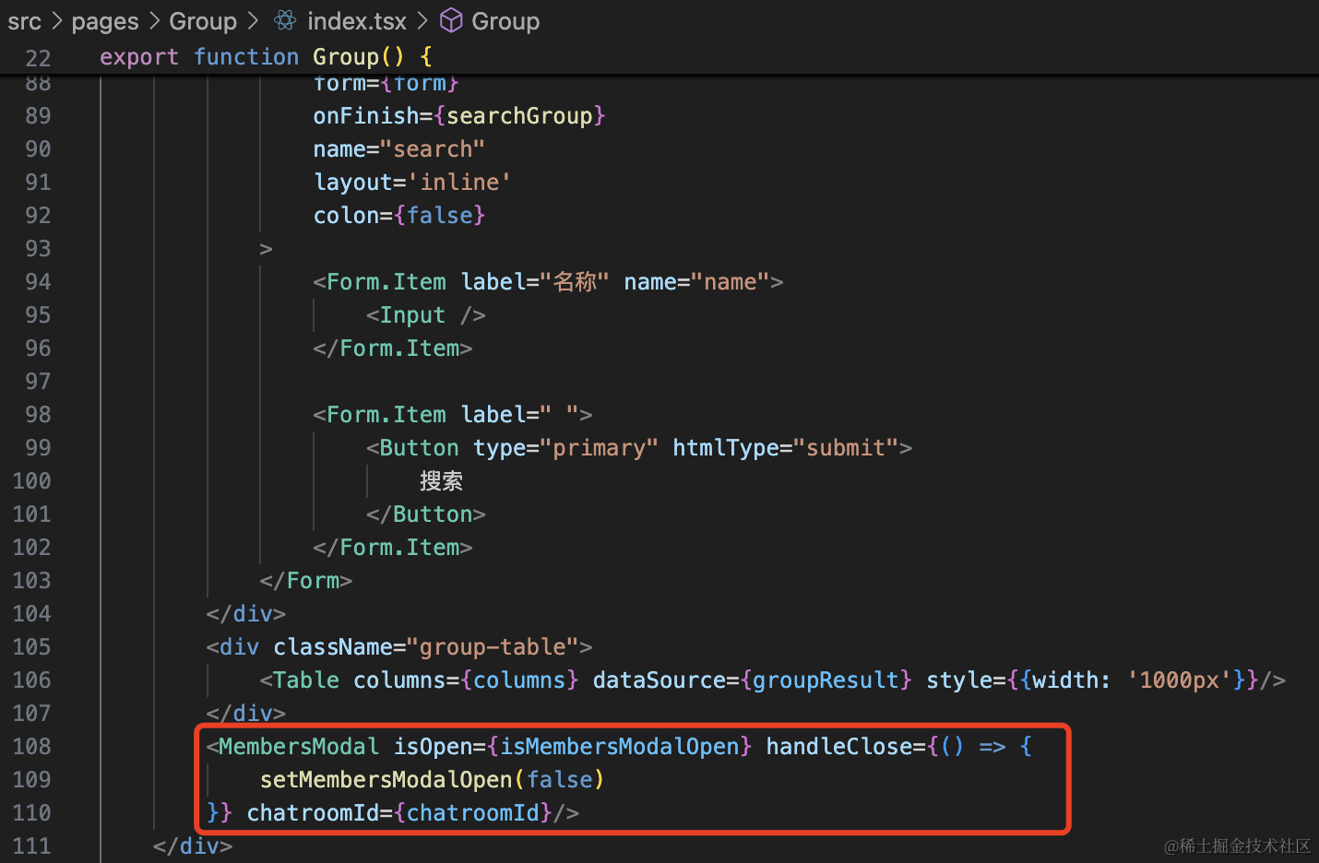The width and height of the screenshot is (1319, 863).
Task: Select the pages breadcrumb folder
Action: [104, 21]
